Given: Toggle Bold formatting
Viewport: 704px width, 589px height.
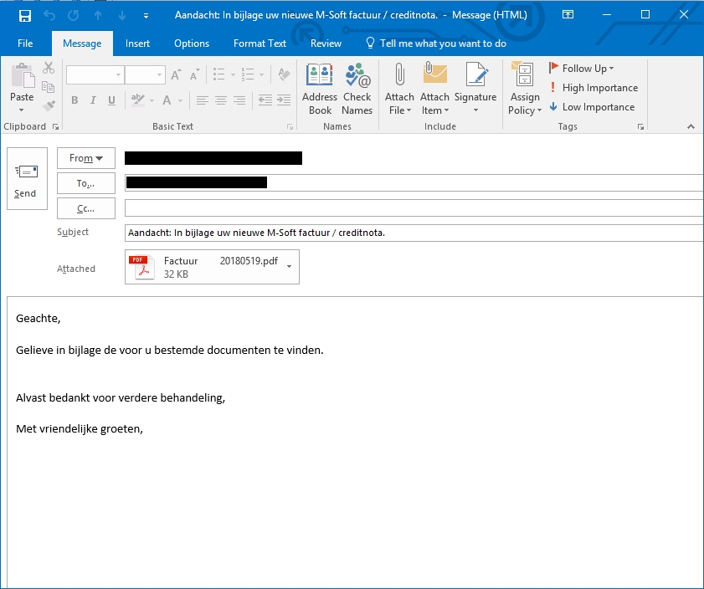Looking at the screenshot, I should (75, 100).
